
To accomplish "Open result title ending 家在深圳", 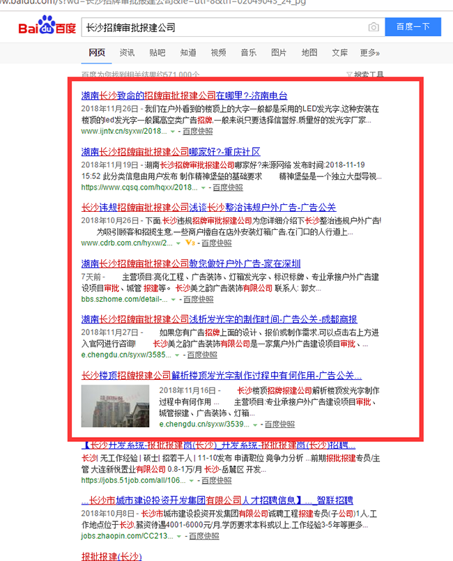I will [x=191, y=263].
